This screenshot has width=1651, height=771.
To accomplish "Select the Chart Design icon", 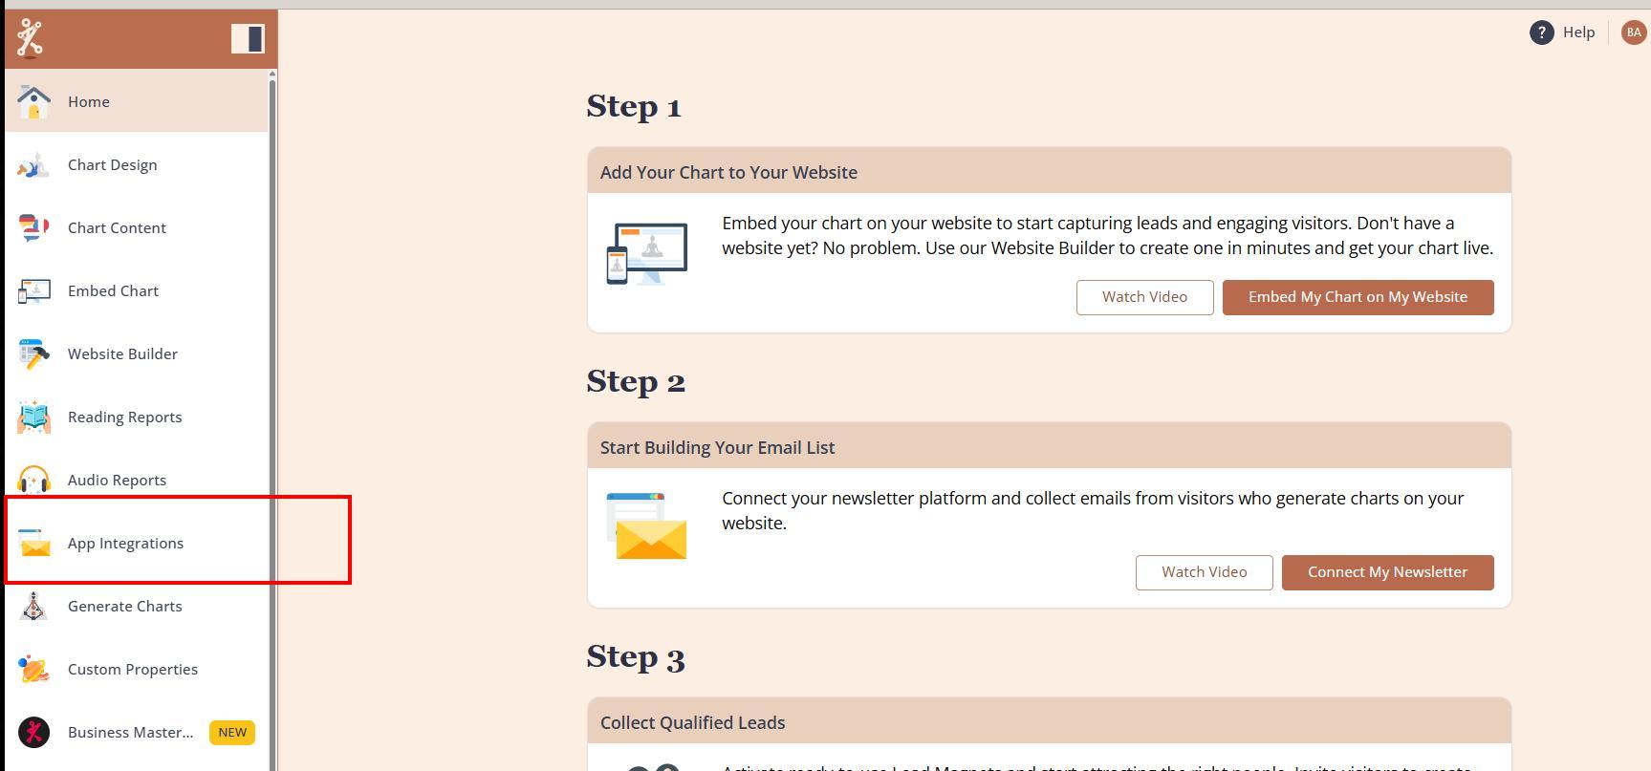I will coord(33,165).
